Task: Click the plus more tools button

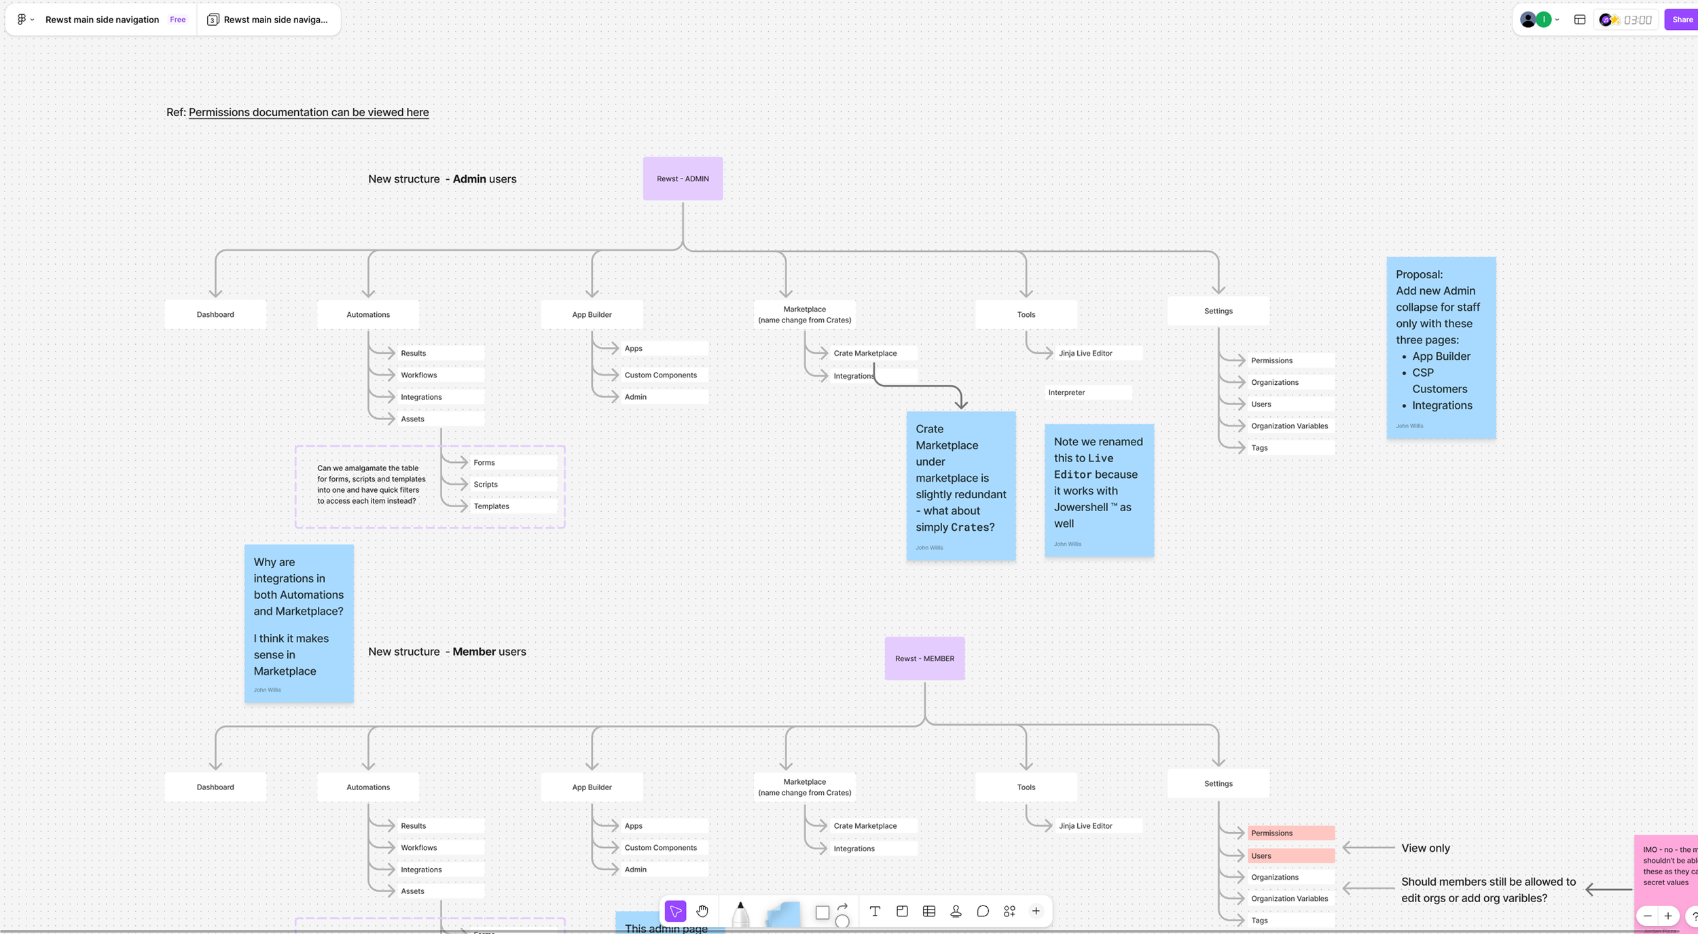Action: [1036, 911]
